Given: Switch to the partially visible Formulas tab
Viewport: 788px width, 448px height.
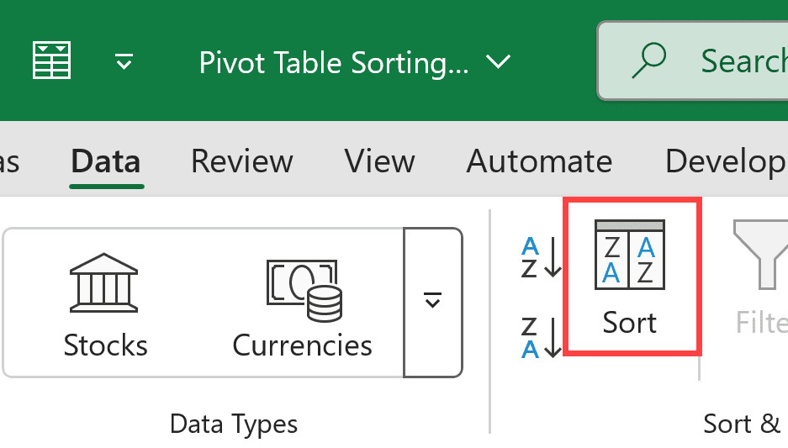Looking at the screenshot, I should coord(8,161).
